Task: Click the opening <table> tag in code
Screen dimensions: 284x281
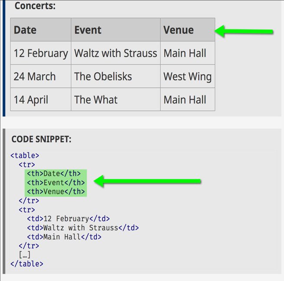Action: (x=25, y=155)
